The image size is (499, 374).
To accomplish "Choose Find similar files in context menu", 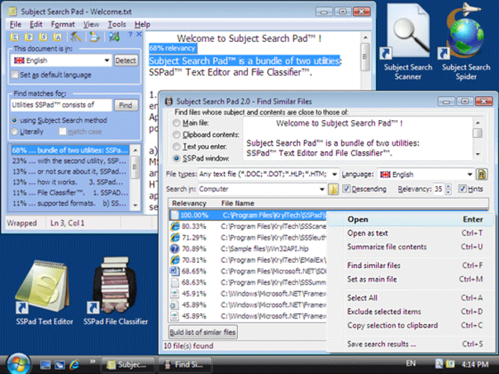I will pyautogui.click(x=411, y=265).
